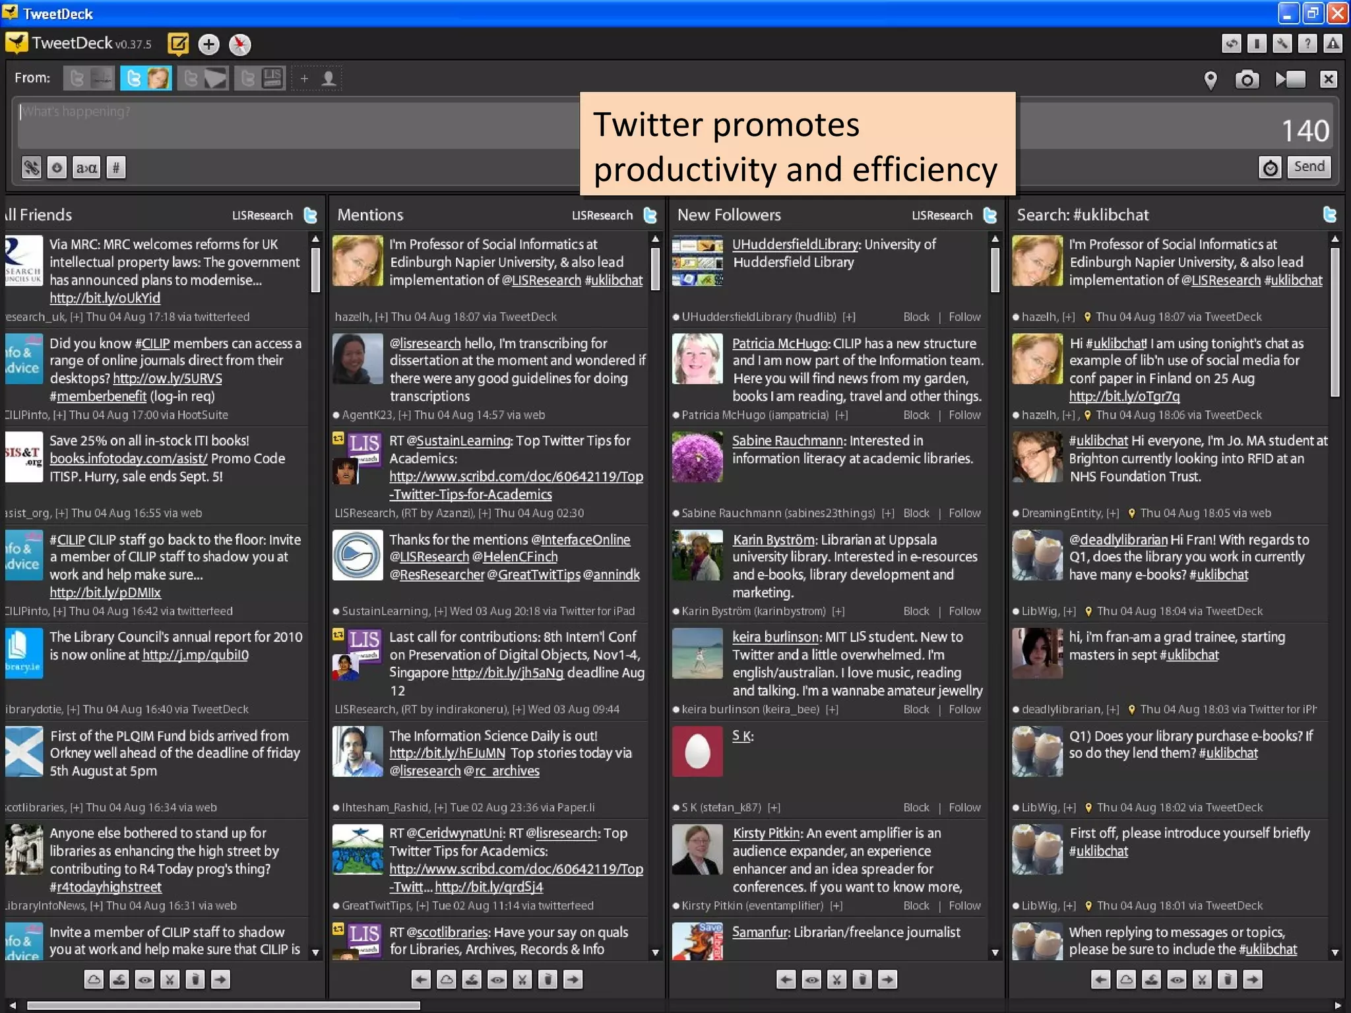Viewport: 1351px width, 1013px height.
Task: Click the download arrow icon beside link tool
Action: click(57, 168)
